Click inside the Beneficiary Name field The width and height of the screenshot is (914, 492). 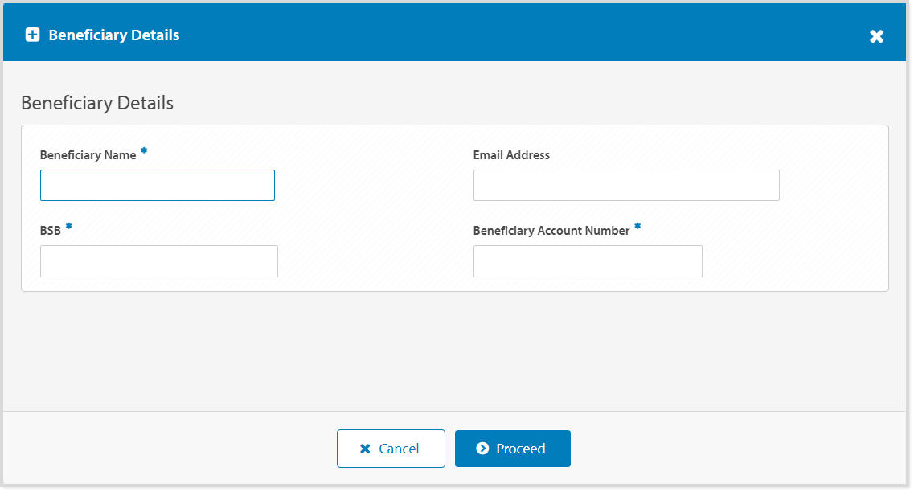[157, 185]
